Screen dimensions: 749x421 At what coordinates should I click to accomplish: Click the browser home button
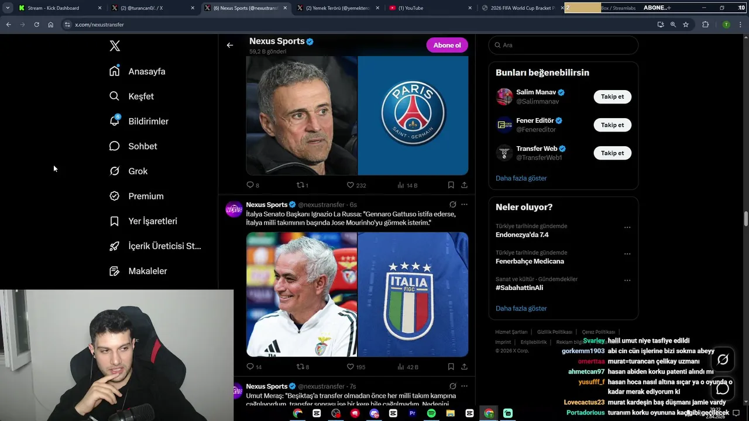pos(50,25)
